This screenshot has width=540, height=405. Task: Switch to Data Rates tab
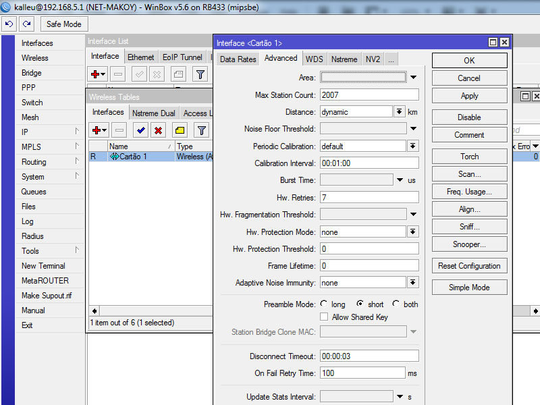coord(238,59)
